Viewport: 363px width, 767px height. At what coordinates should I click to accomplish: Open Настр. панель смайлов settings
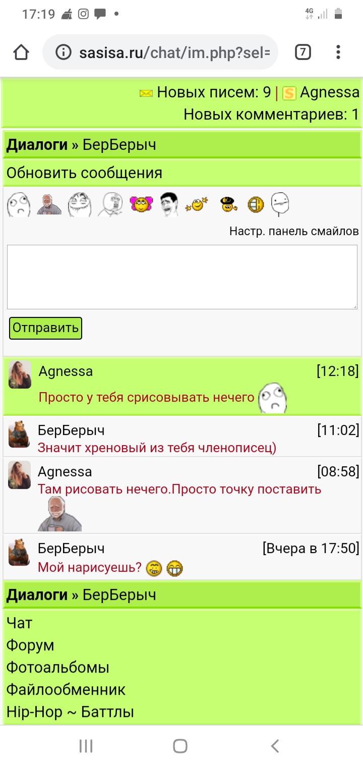(294, 231)
